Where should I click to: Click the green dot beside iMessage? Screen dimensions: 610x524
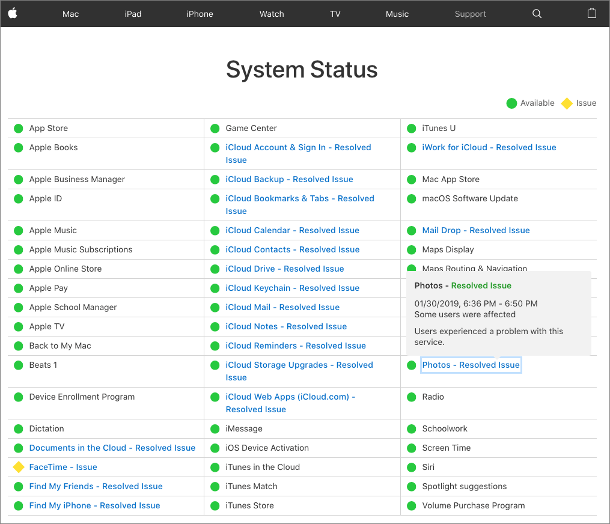(x=215, y=428)
